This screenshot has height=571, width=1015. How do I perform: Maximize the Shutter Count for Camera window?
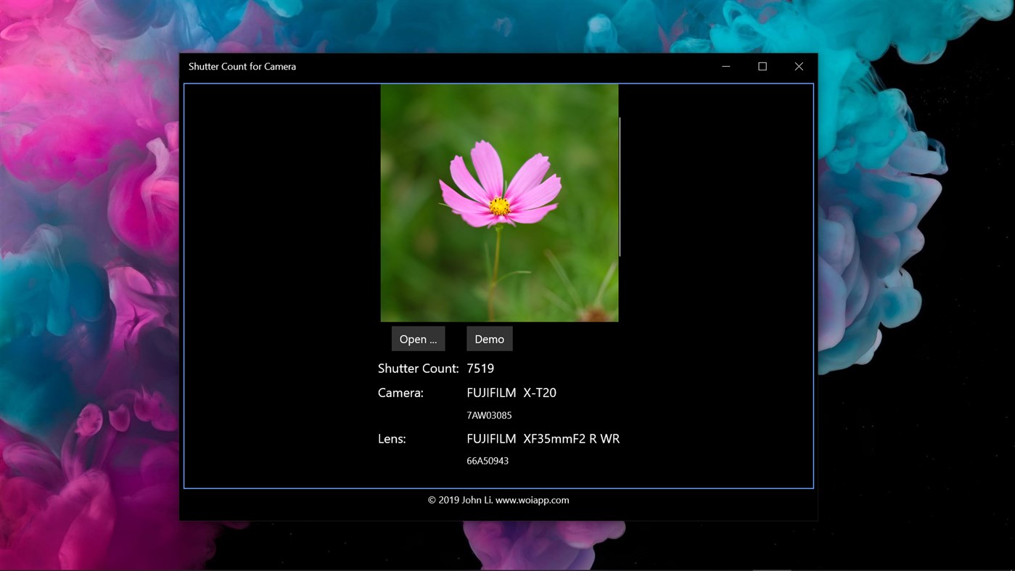[762, 66]
